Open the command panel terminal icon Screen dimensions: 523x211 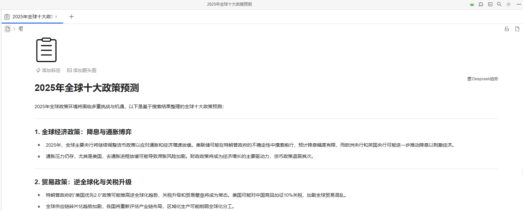click(490, 4)
